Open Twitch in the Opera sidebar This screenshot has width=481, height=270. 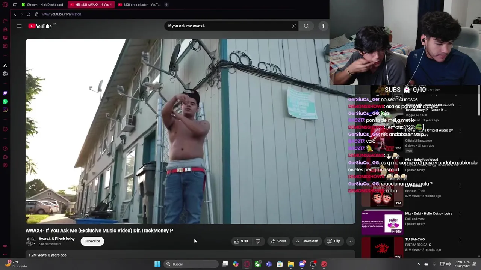[5, 93]
